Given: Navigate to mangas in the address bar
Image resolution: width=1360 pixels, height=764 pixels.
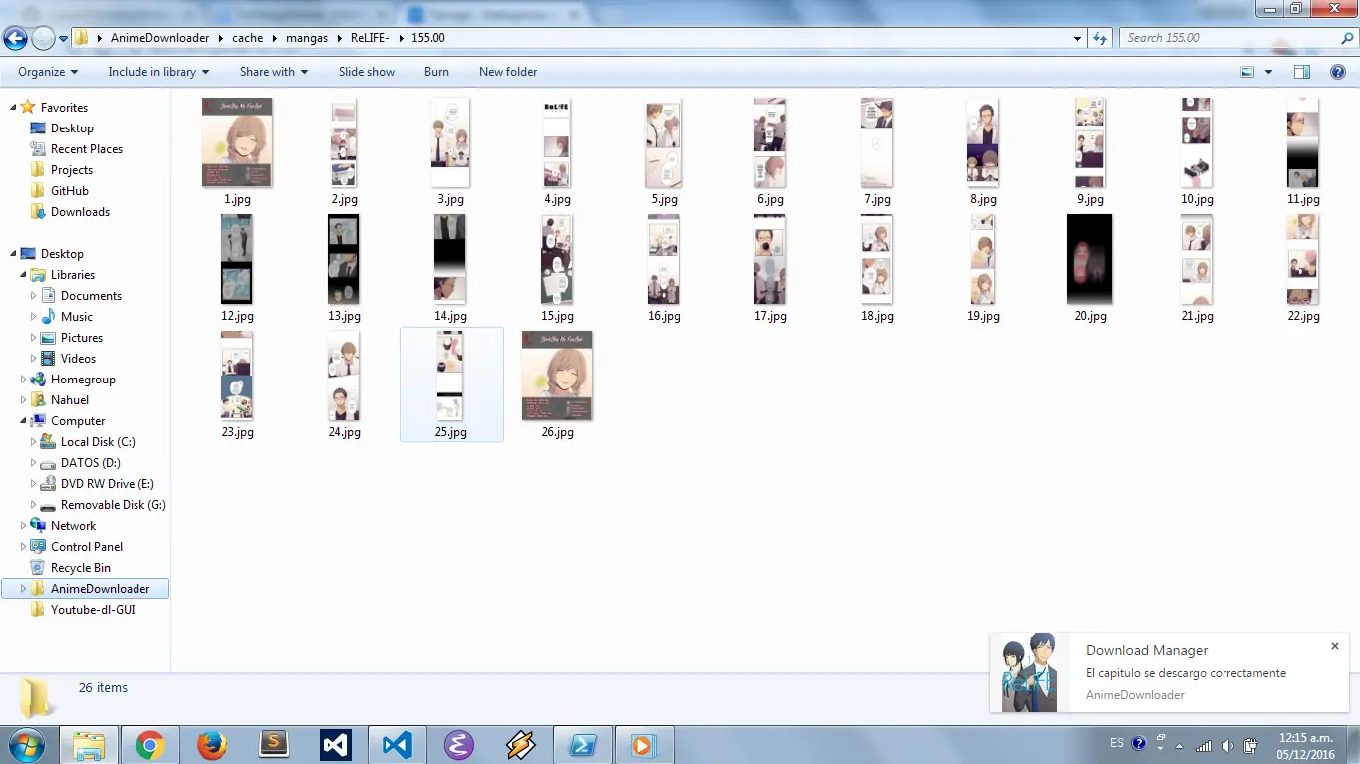Looking at the screenshot, I should pos(306,38).
